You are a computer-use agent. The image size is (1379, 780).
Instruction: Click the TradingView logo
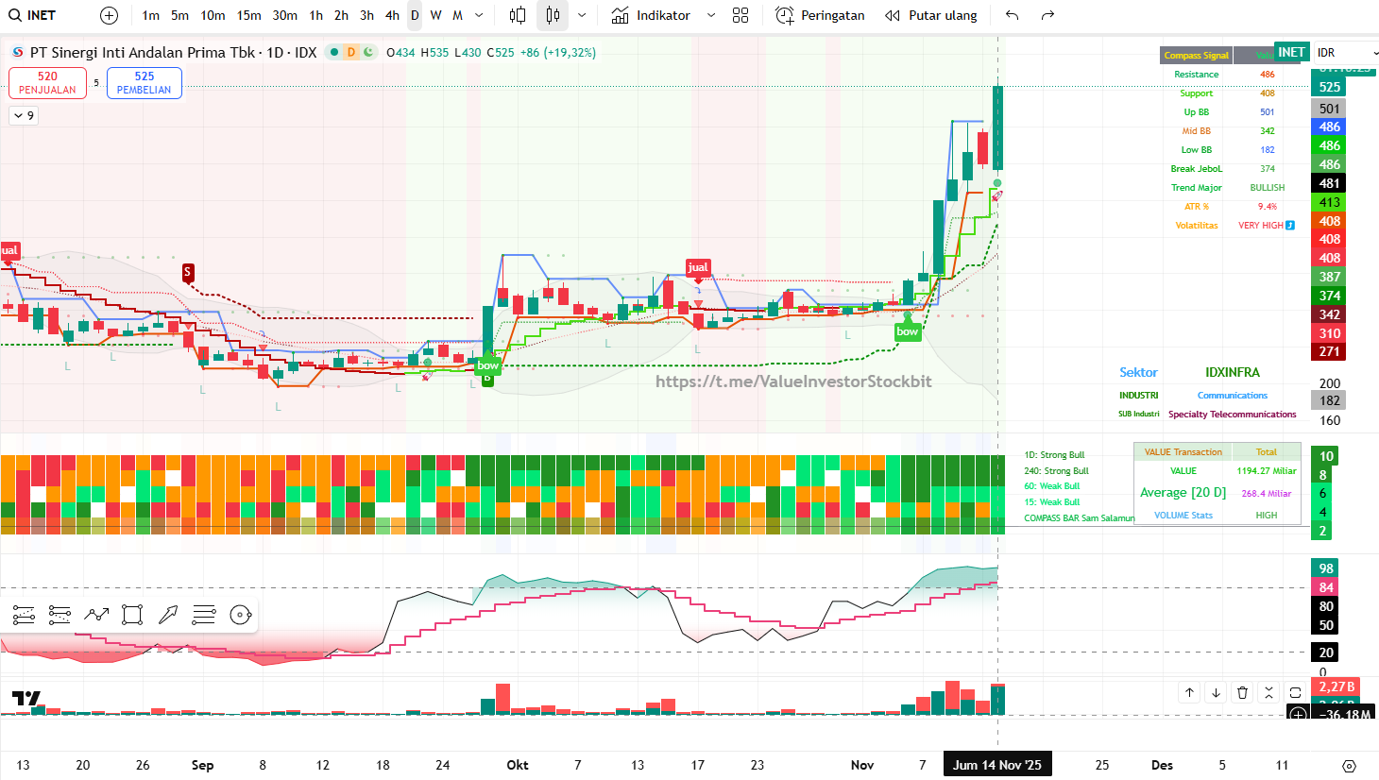coord(26,699)
